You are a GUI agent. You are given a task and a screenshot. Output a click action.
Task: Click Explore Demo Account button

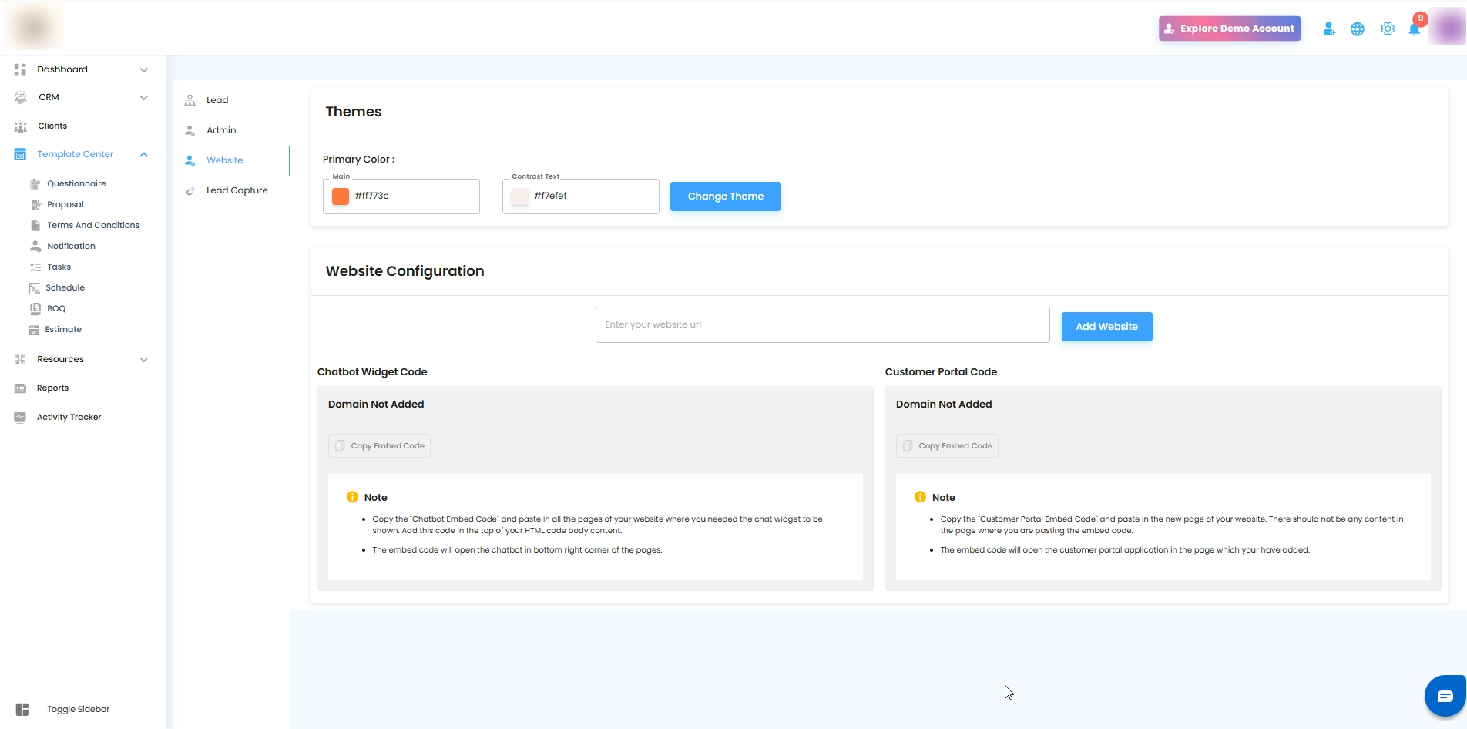click(x=1230, y=29)
